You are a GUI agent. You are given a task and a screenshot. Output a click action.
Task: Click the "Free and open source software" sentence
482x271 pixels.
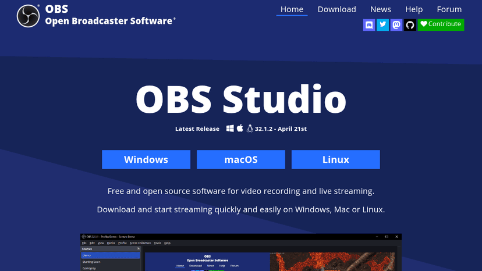point(241,191)
